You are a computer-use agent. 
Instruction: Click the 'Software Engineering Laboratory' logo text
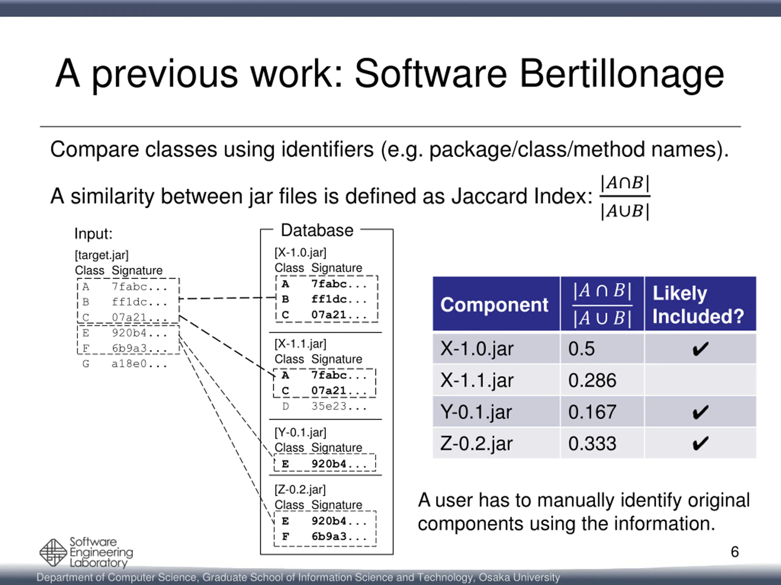(101, 552)
